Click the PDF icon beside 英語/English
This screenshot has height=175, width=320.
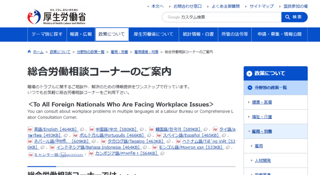point(30,129)
